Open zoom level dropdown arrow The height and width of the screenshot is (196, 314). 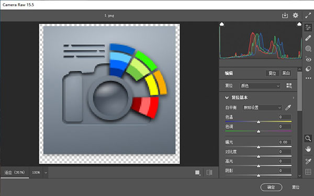pyautogui.click(x=46, y=173)
